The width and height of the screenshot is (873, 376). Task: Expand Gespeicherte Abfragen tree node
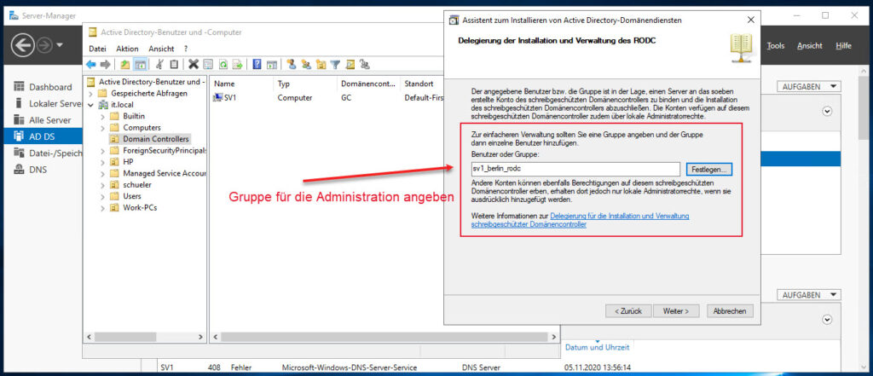click(90, 94)
